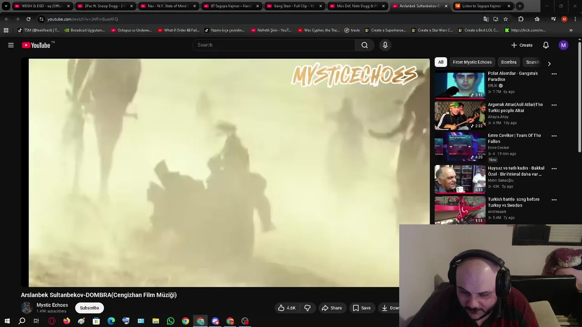Open File Explorer from taskbar
582x327 pixels.
(x=156, y=321)
